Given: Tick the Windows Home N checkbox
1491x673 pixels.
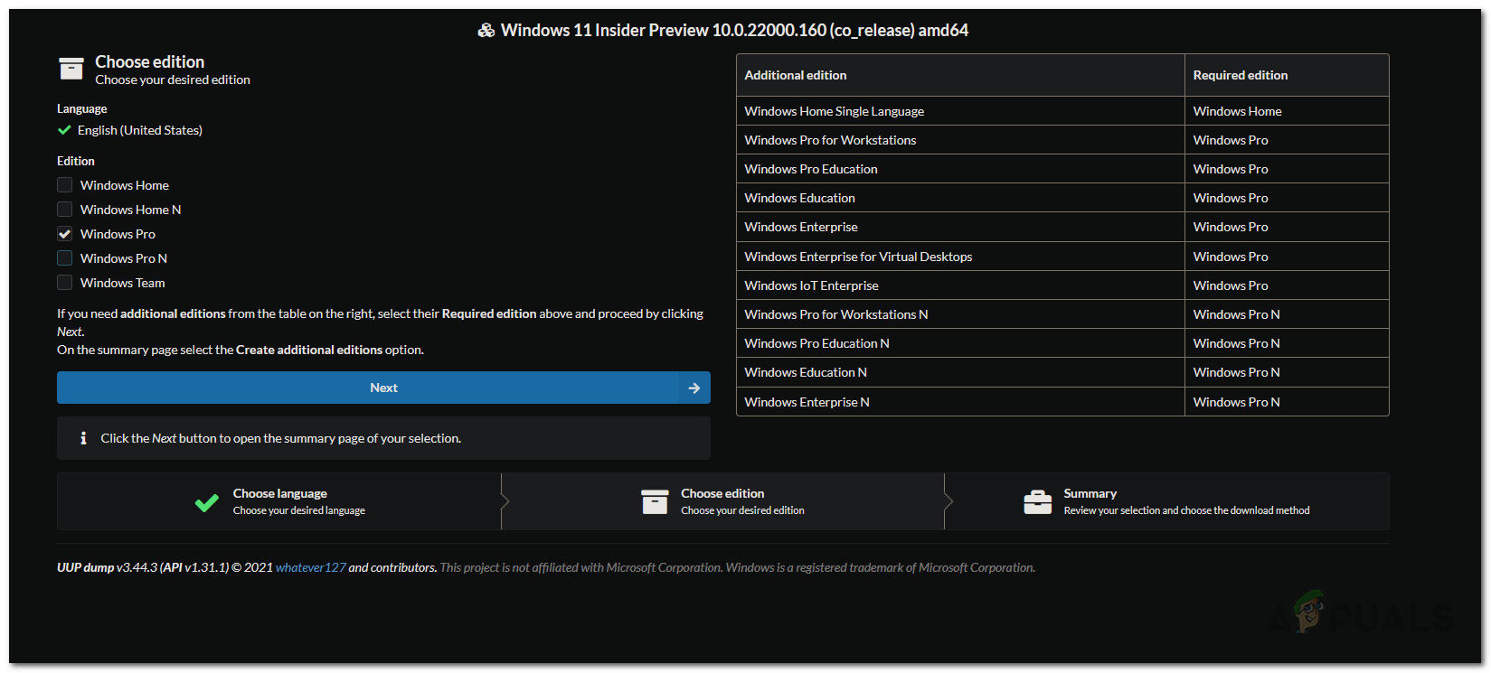Looking at the screenshot, I should (65, 210).
